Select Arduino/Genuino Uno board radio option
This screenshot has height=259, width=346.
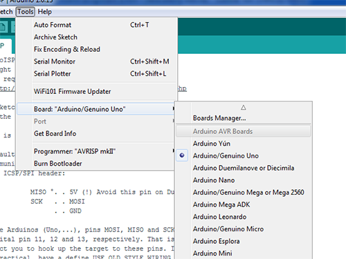(x=244, y=156)
